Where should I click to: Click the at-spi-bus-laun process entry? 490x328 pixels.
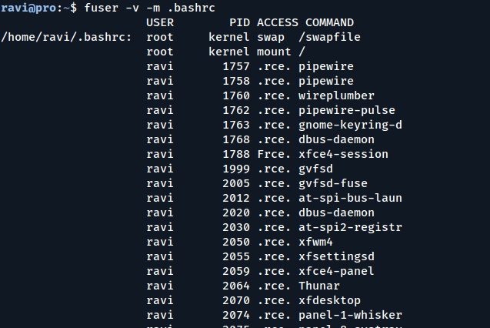(x=350, y=198)
